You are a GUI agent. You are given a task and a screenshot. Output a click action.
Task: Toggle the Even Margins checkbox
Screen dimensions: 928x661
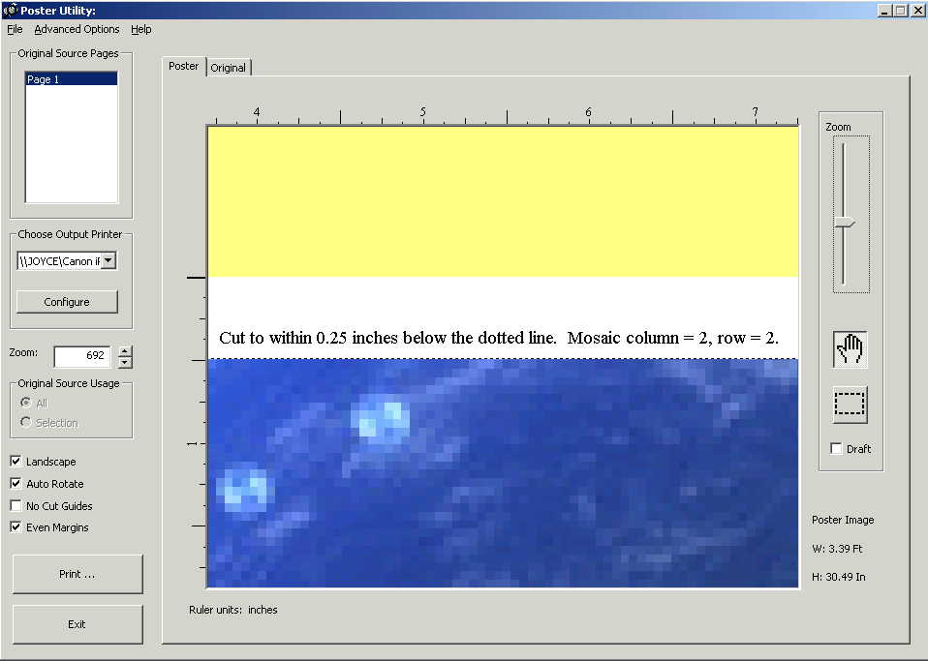pyautogui.click(x=16, y=527)
